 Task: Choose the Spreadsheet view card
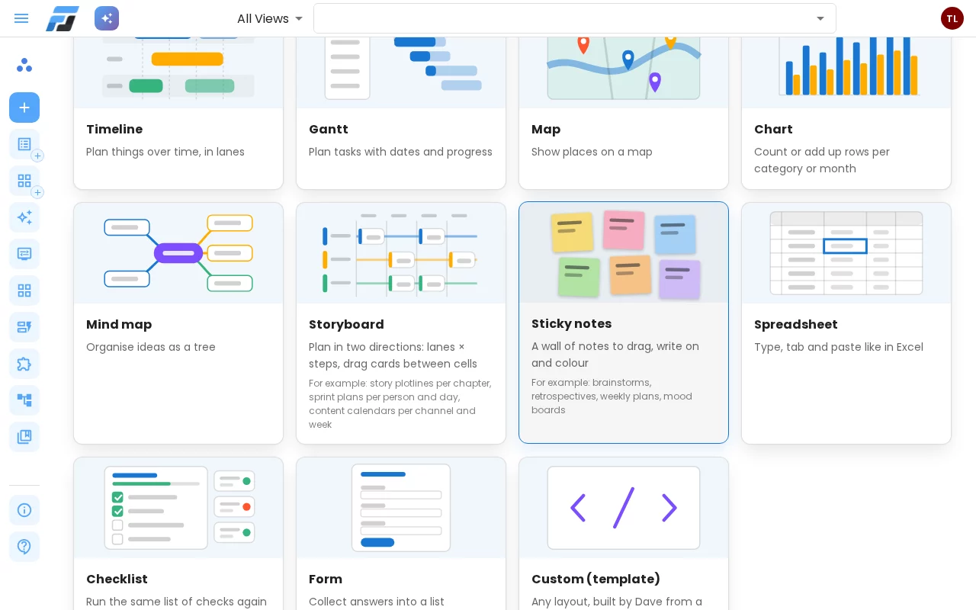(x=846, y=323)
